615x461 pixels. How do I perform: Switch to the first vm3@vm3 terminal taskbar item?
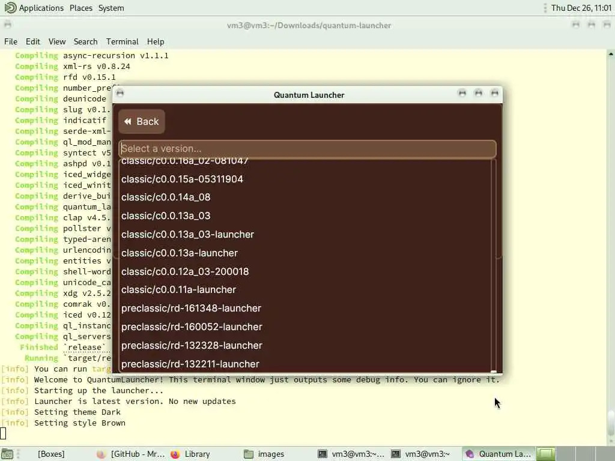[351, 454]
